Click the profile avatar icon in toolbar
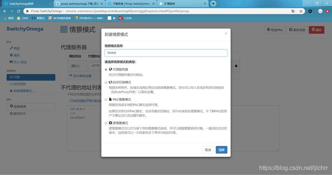This screenshot has height=175, width=332. pos(320,11)
